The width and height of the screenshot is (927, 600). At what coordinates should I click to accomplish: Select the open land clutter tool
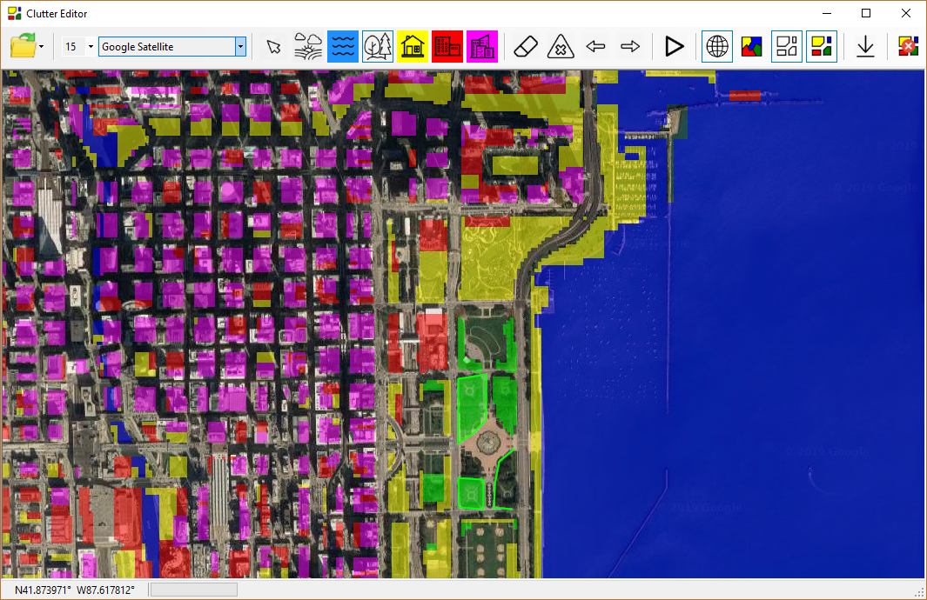(x=308, y=46)
